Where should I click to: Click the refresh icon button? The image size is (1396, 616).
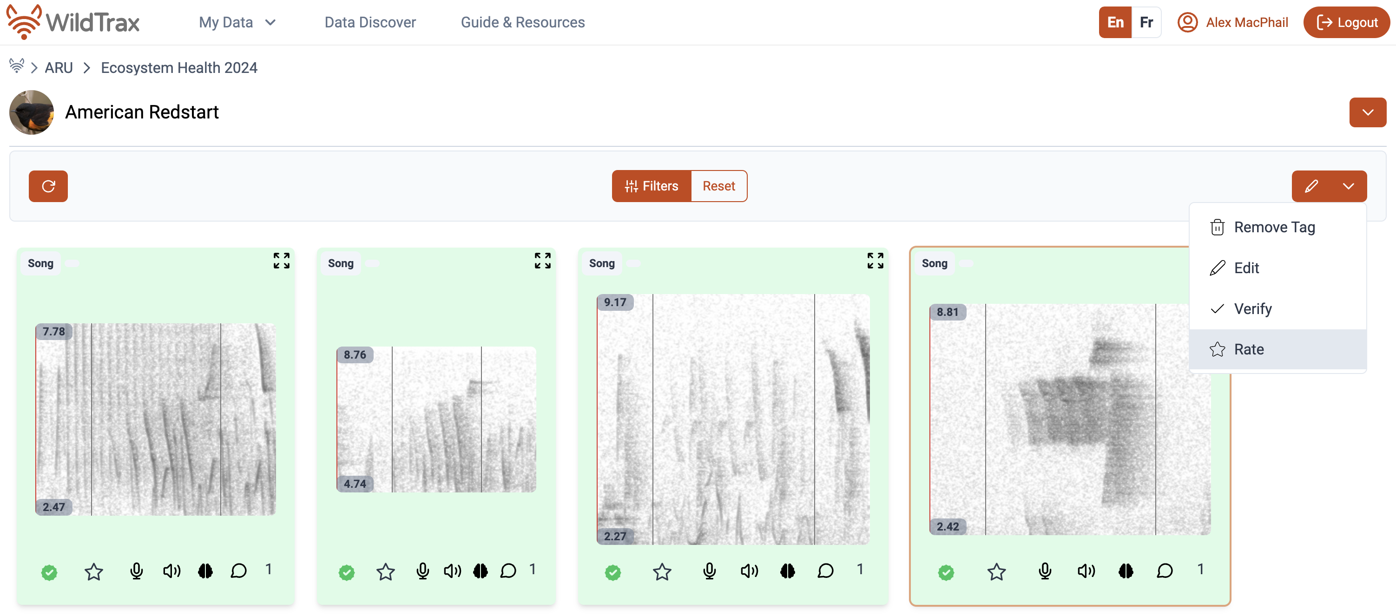(48, 186)
